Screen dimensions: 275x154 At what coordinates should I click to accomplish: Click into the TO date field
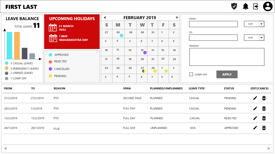coord(213,37)
